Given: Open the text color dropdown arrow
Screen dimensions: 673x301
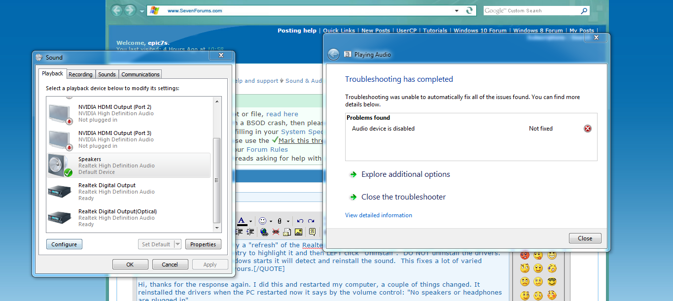Looking at the screenshot, I should point(250,221).
